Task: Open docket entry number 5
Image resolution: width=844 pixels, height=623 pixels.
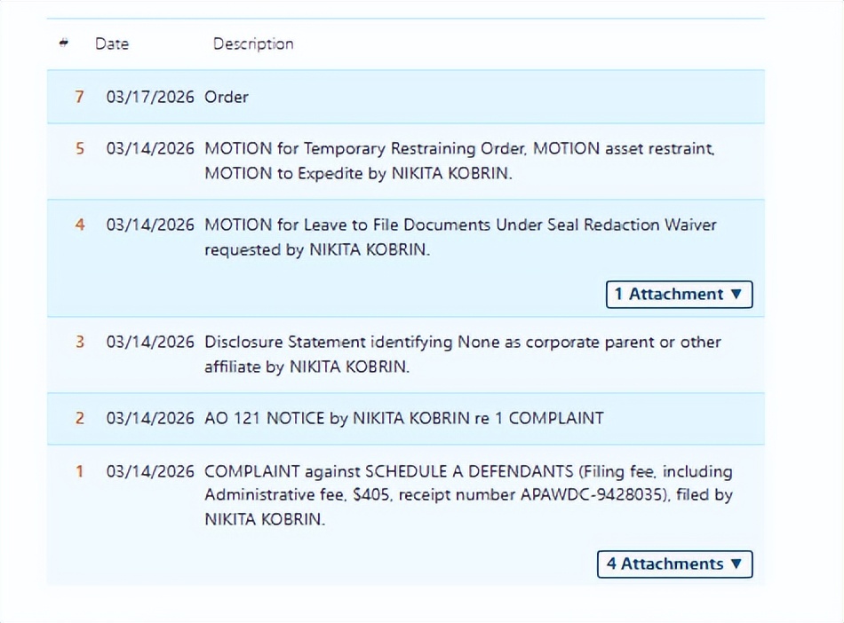Action: (x=79, y=149)
